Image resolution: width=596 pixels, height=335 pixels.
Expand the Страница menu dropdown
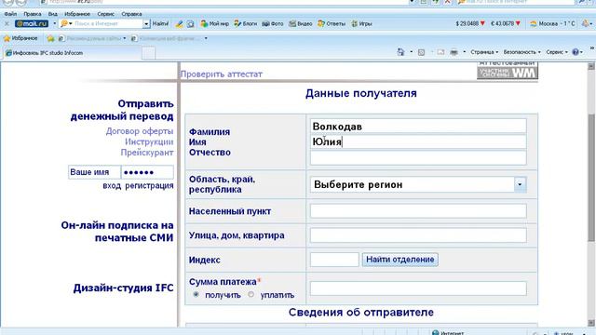[x=484, y=52]
